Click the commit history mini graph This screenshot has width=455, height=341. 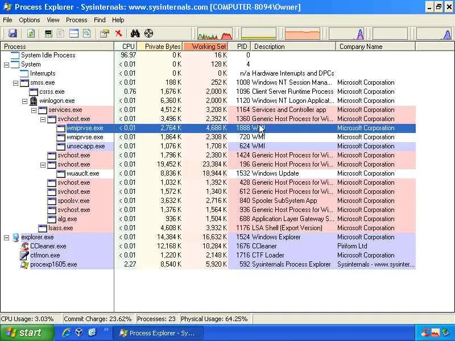(x=259, y=34)
